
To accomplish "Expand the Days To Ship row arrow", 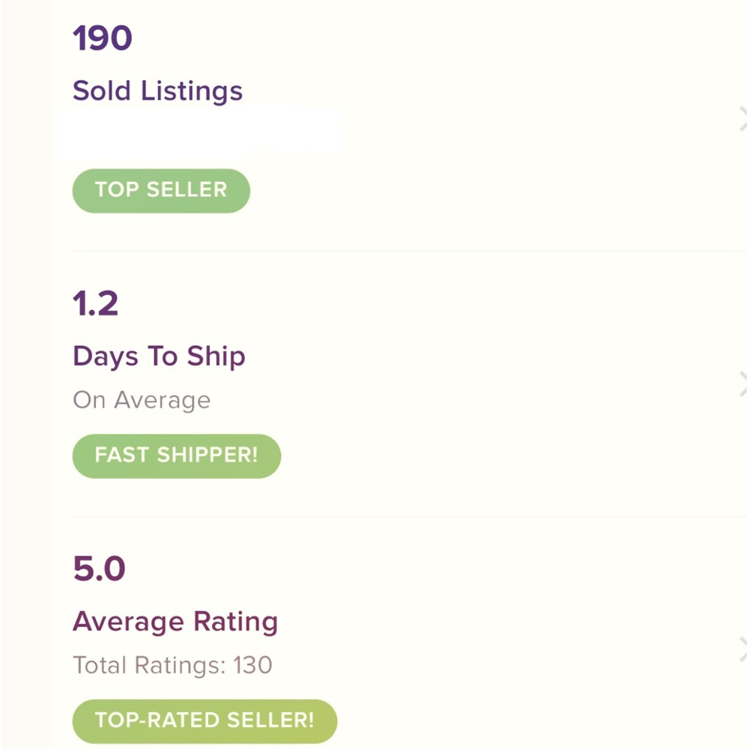I will (743, 384).
